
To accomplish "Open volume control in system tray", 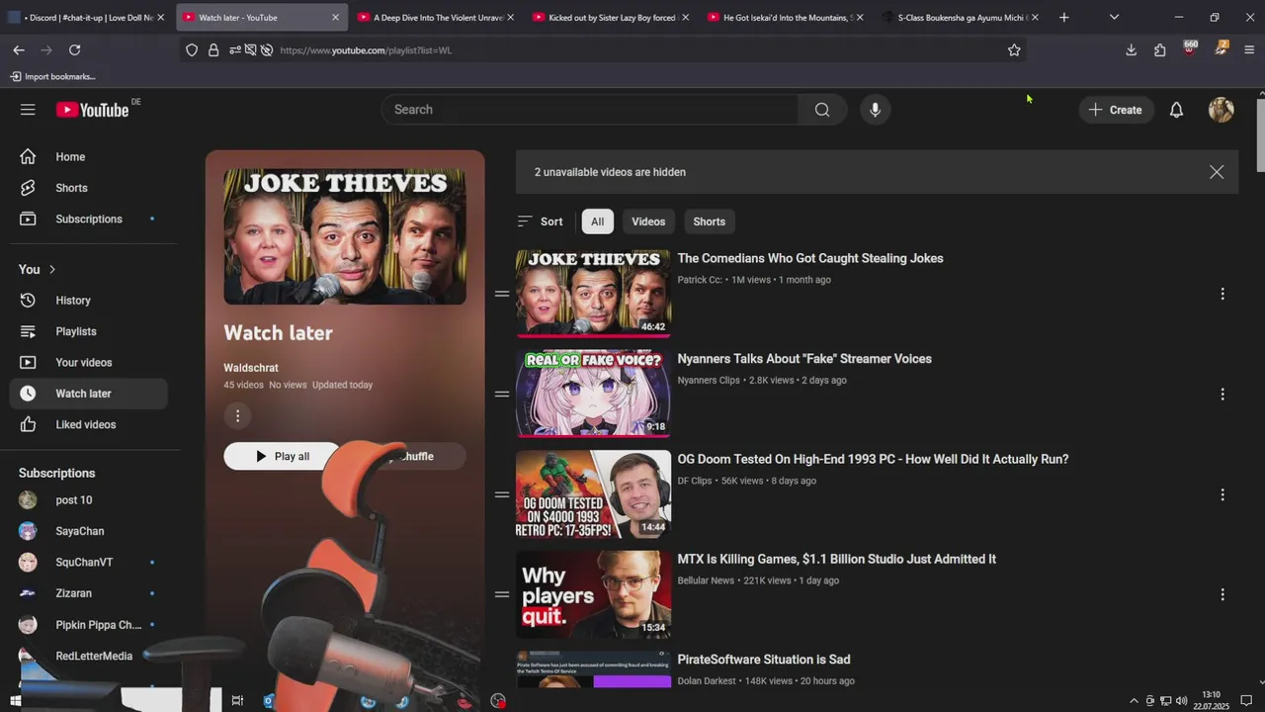I will pyautogui.click(x=1182, y=701).
